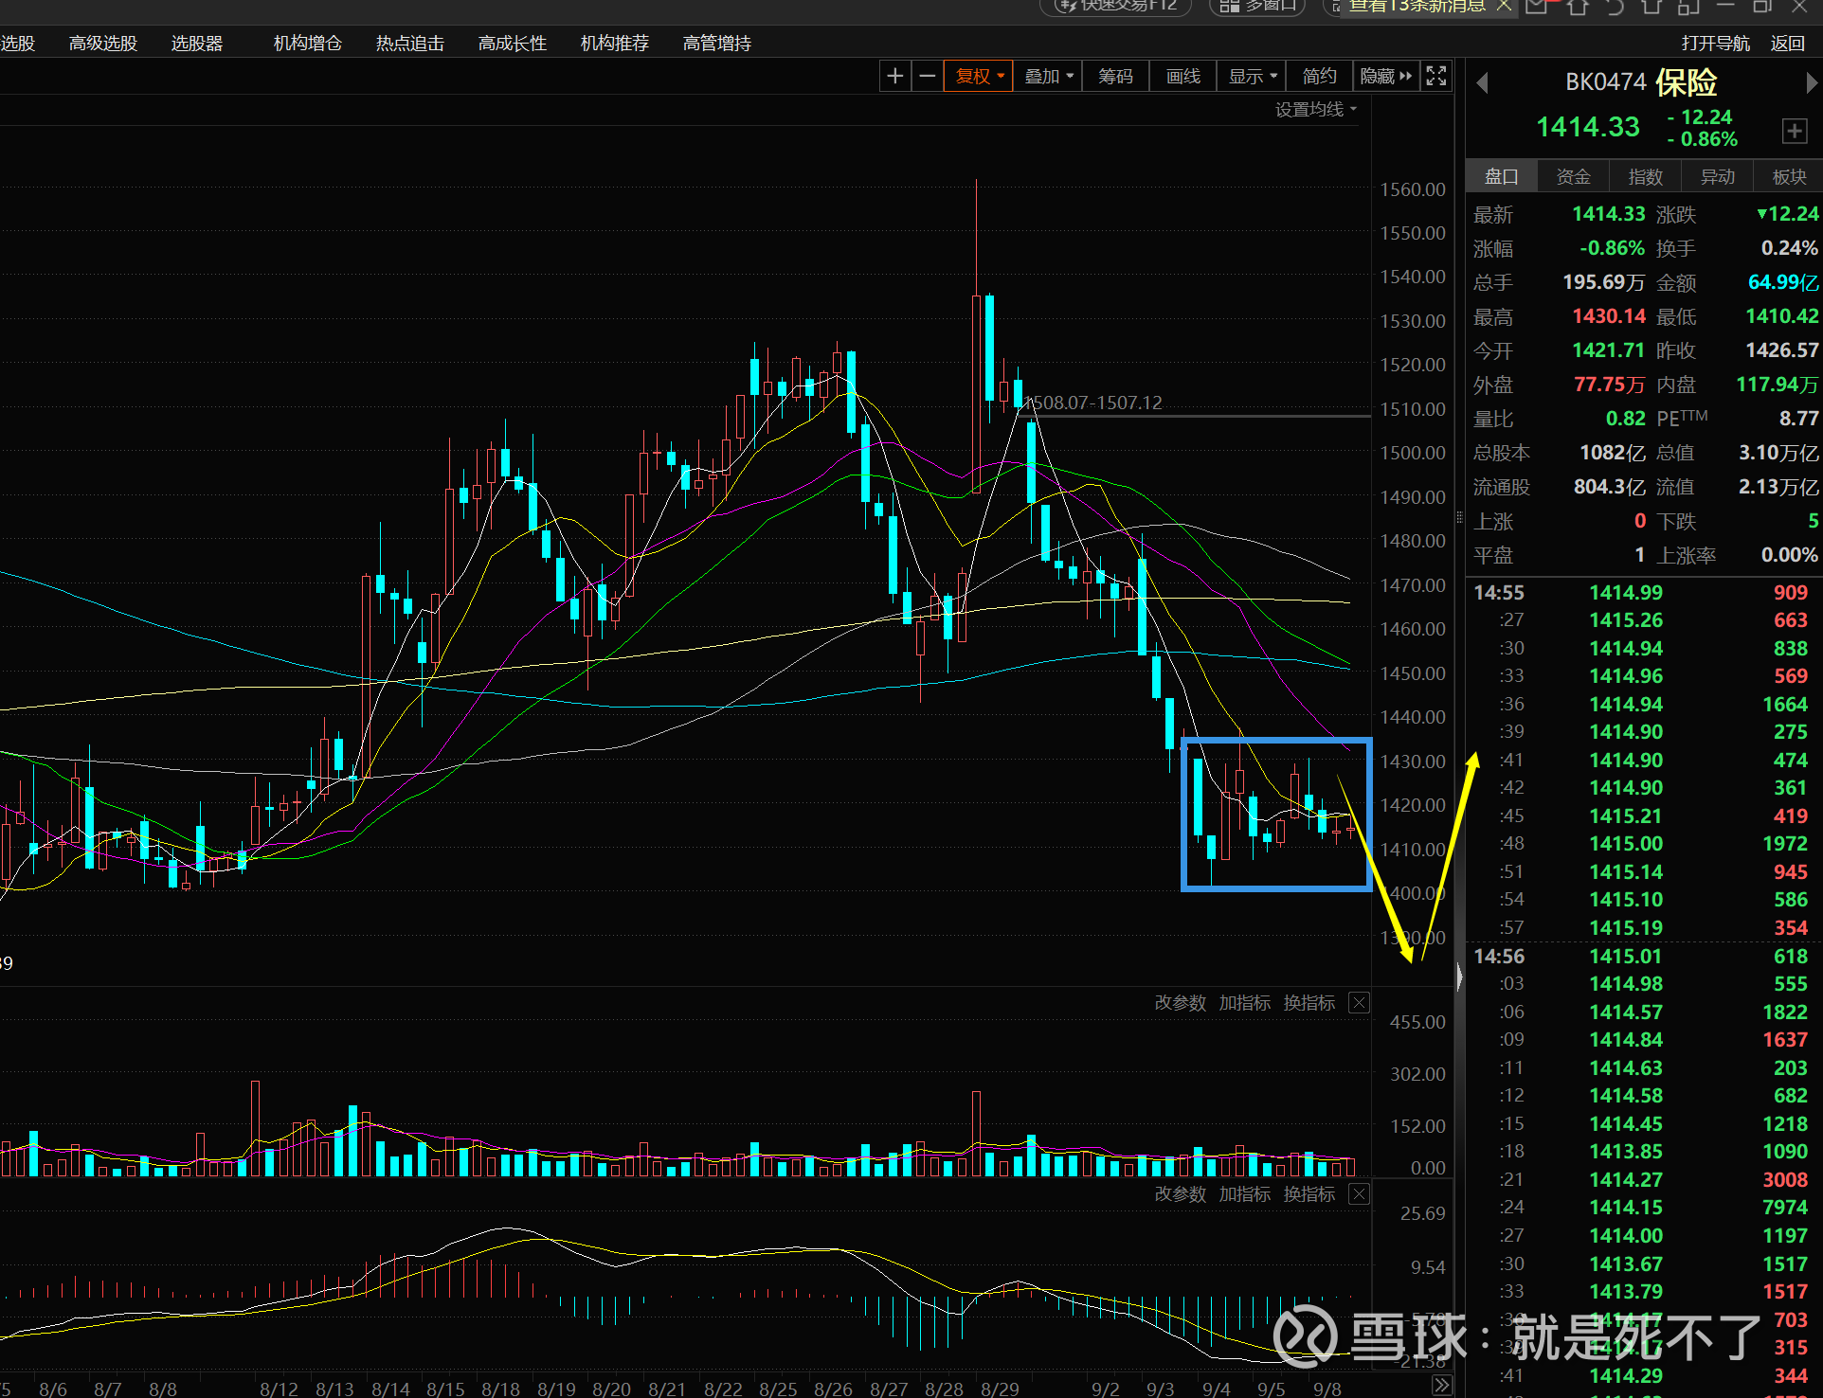Zoom in chart with plus button
Image resolution: width=1823 pixels, height=1398 pixels.
pos(894,76)
